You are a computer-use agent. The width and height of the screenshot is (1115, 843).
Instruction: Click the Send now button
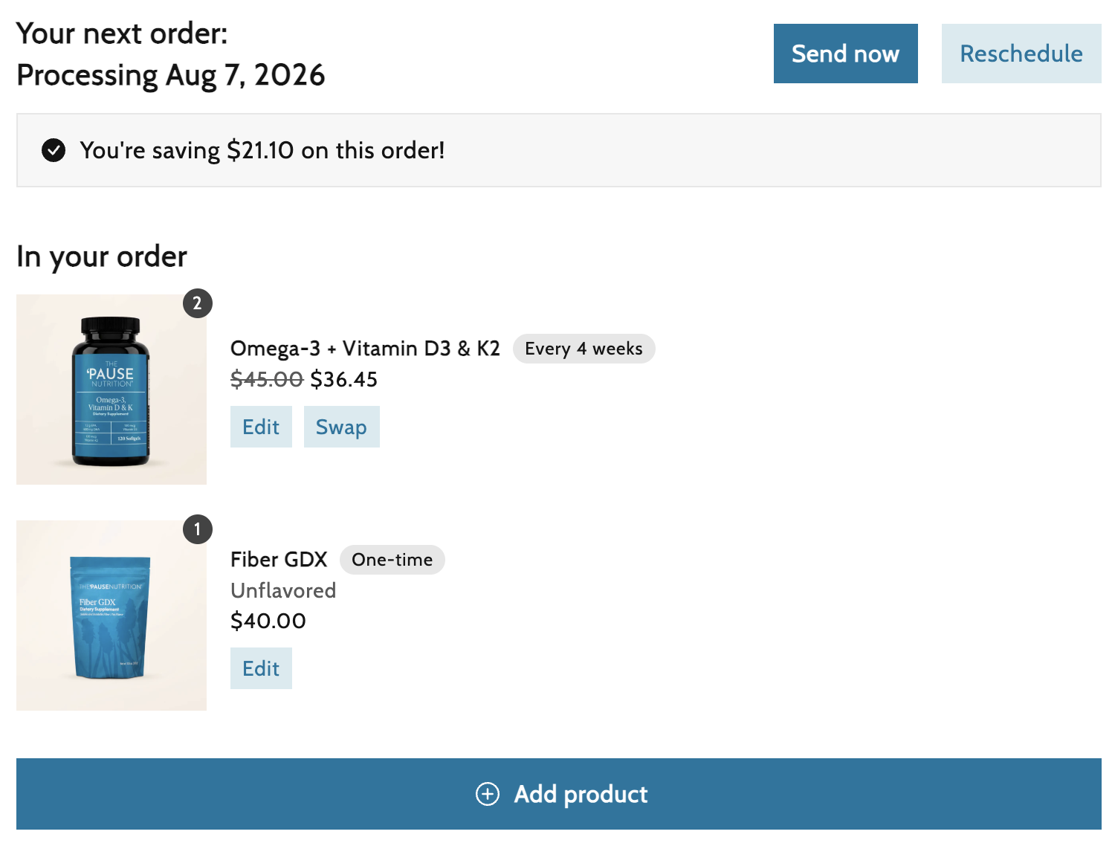coord(845,54)
